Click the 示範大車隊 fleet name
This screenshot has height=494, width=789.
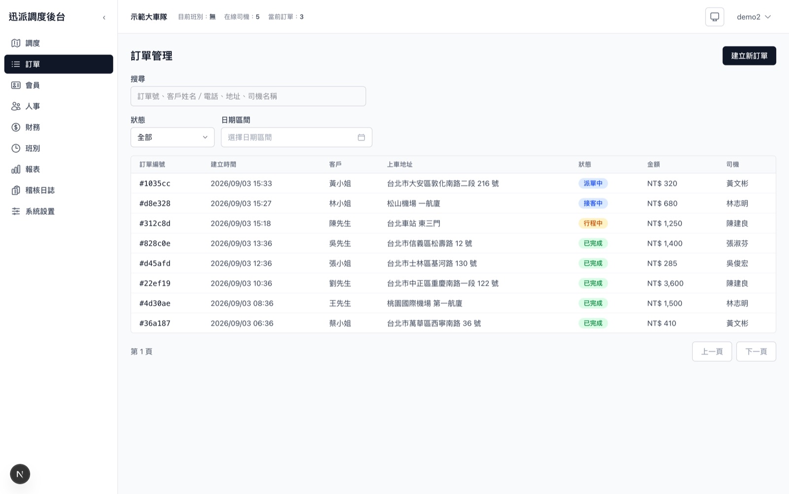(149, 17)
